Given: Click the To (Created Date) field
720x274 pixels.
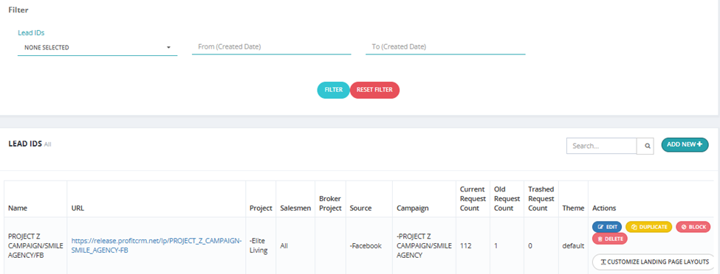Looking at the screenshot, I should click(445, 46).
